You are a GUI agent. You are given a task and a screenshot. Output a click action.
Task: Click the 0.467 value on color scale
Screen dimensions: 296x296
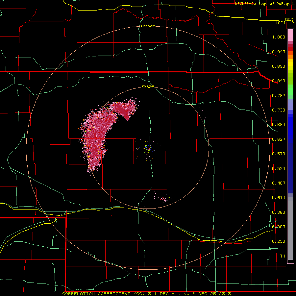point(279,183)
